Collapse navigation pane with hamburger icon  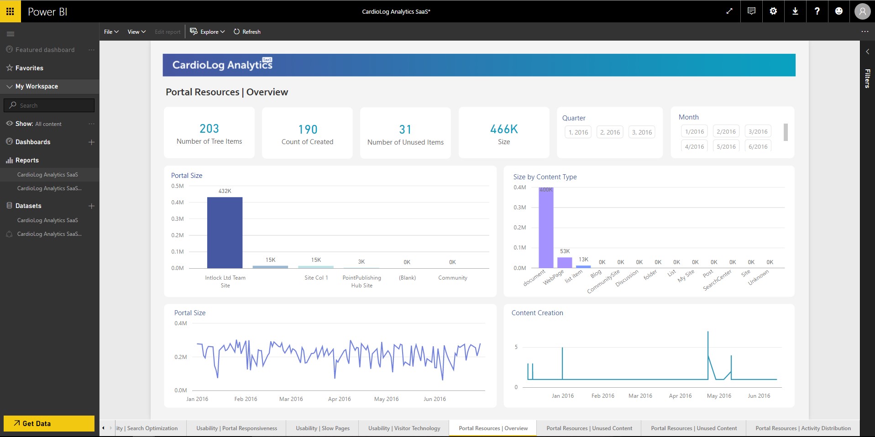pos(10,34)
